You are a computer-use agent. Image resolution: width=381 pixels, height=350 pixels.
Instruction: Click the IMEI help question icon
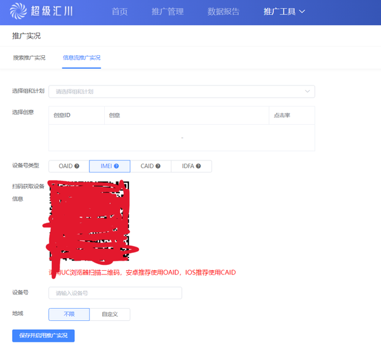pos(116,166)
